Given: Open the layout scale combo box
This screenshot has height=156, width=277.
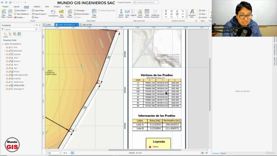Looking at the screenshot, I should (53, 153).
